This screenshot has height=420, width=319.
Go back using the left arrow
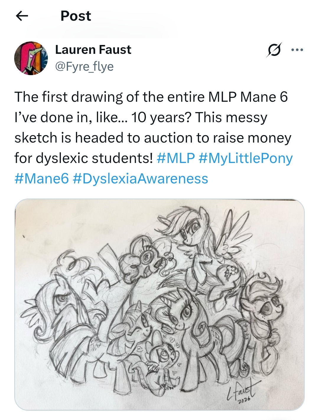point(22,16)
